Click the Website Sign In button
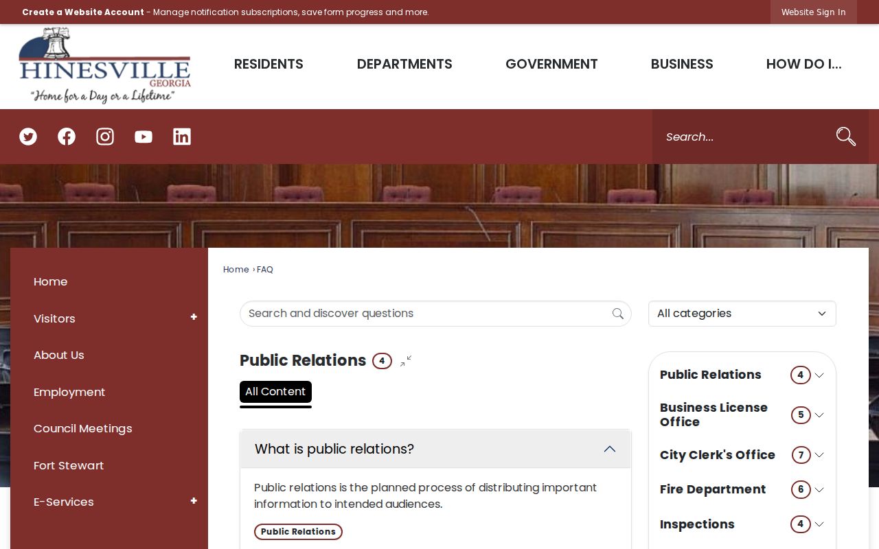This screenshot has width=879, height=549. click(814, 12)
